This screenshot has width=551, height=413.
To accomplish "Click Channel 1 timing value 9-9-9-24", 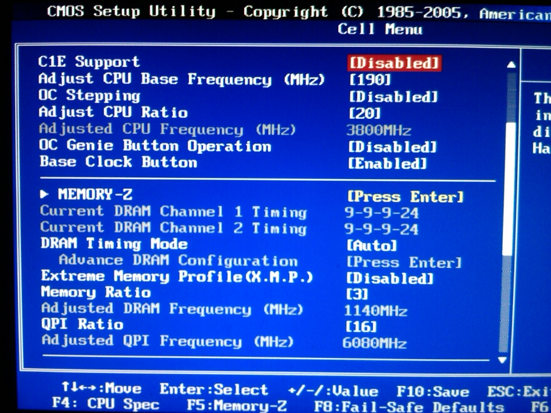I will point(381,213).
